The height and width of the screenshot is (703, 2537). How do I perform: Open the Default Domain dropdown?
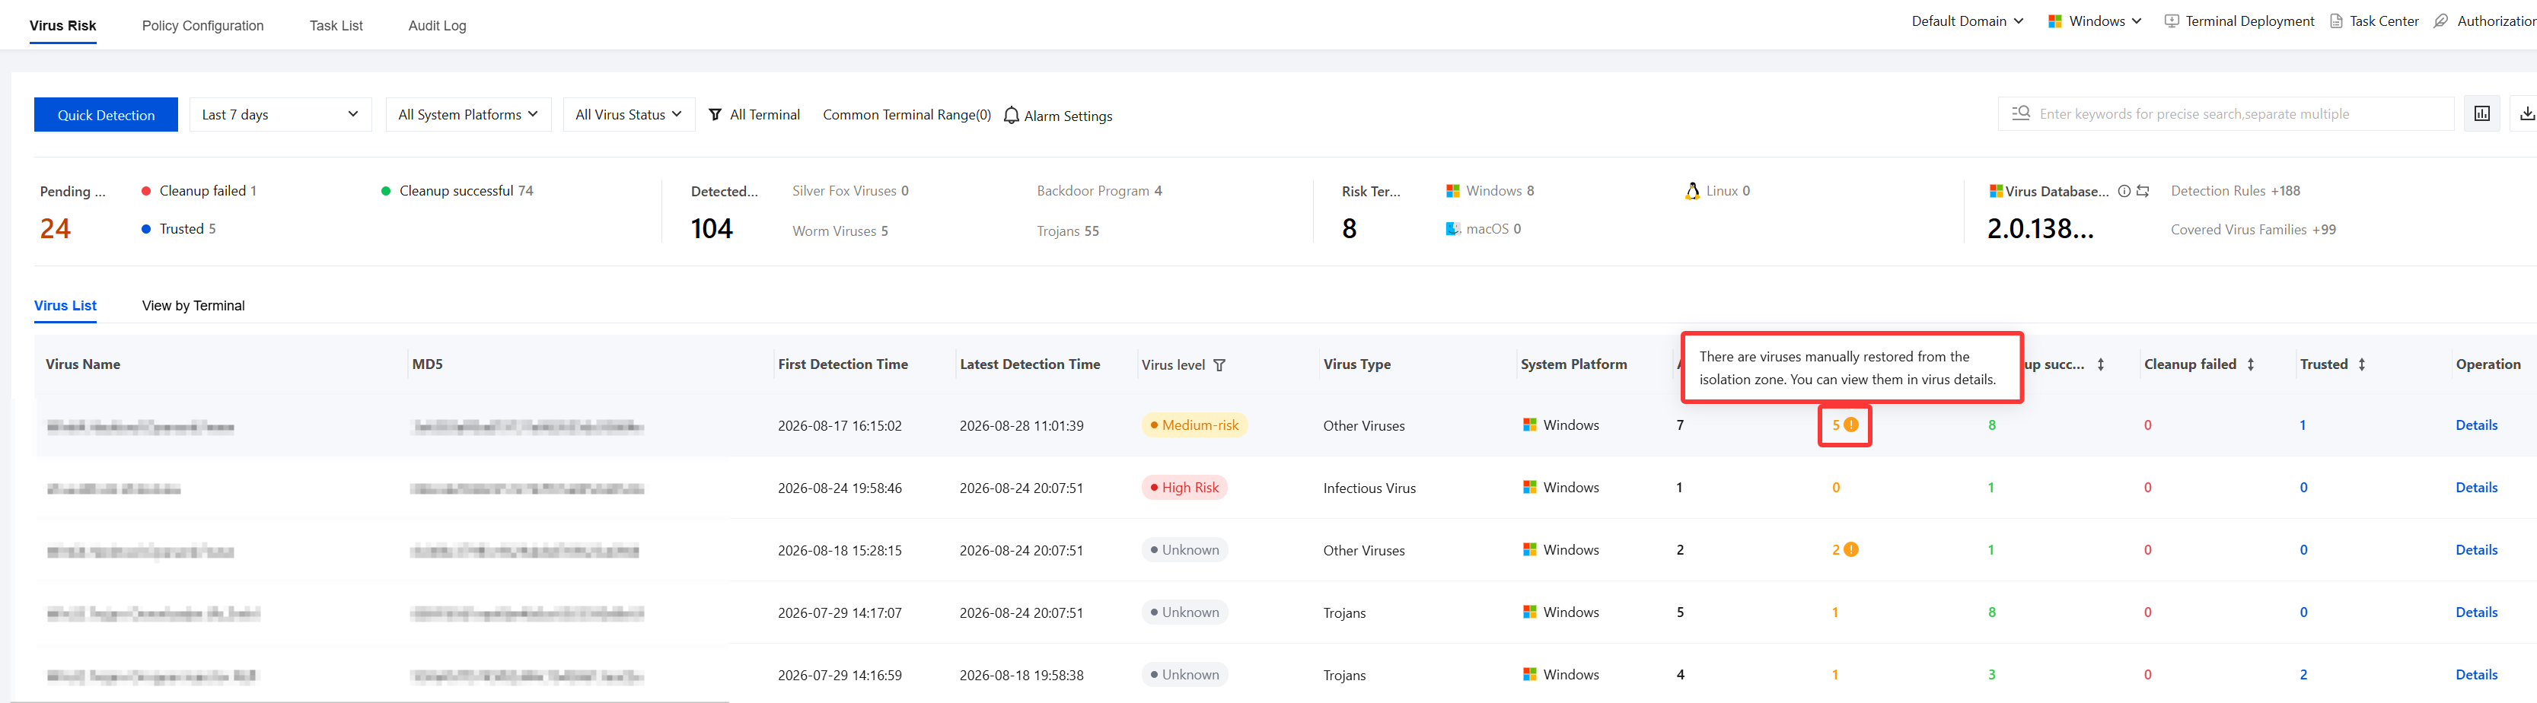[x=1968, y=21]
